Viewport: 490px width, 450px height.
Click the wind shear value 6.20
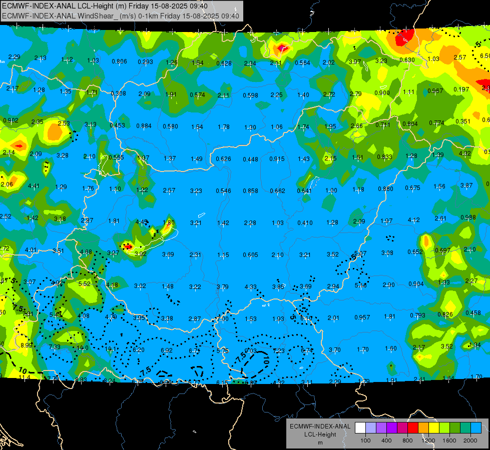pyautogui.click(x=139, y=350)
